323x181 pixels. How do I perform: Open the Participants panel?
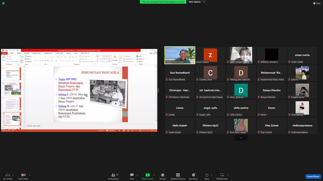(114, 176)
